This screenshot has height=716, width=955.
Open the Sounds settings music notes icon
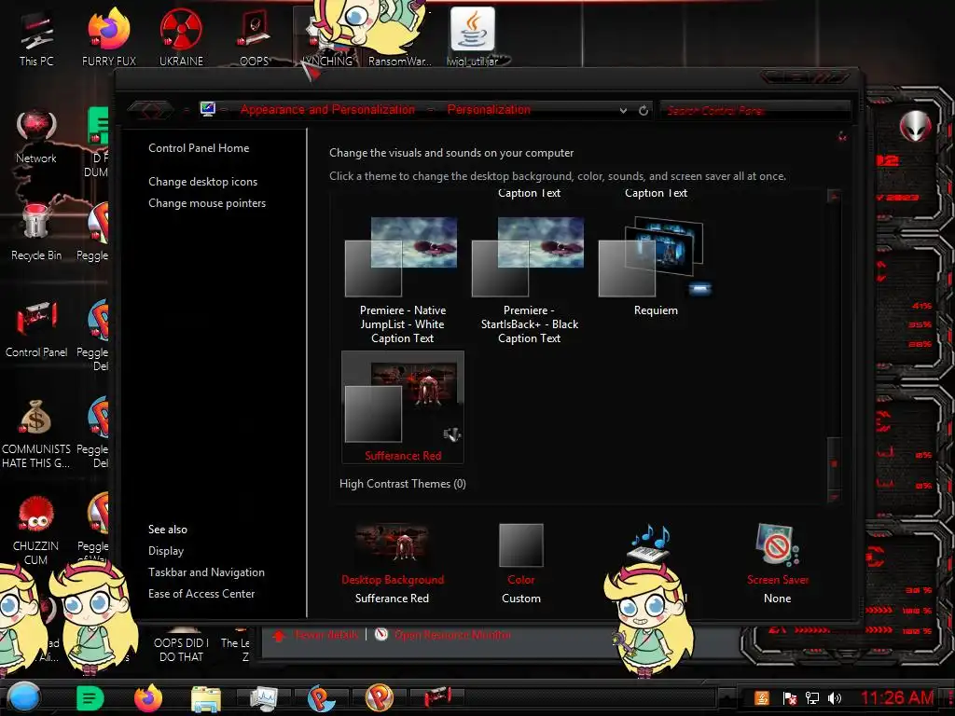[649, 544]
